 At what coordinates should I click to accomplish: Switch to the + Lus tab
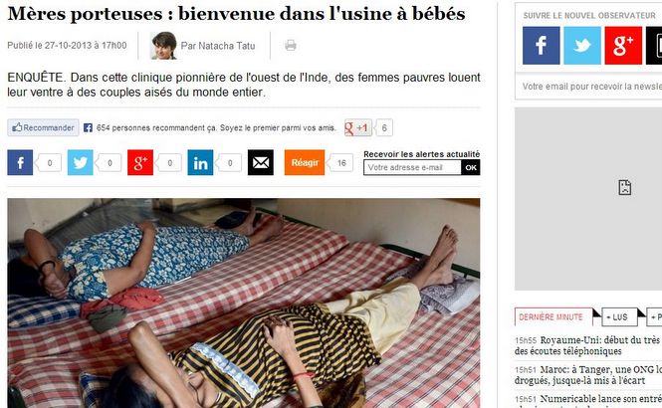619,316
